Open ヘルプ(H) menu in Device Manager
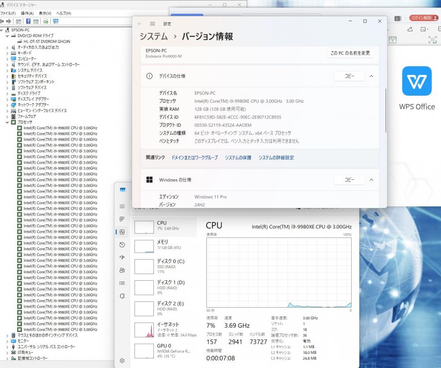This screenshot has width=441, height=368. coord(64,13)
